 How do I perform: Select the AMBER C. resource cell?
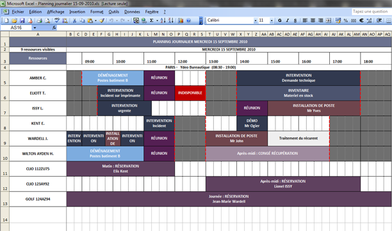click(x=38, y=78)
